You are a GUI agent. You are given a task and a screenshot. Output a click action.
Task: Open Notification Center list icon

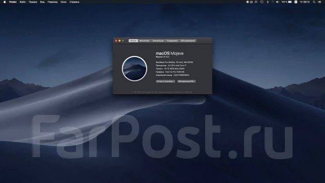tap(319, 2)
